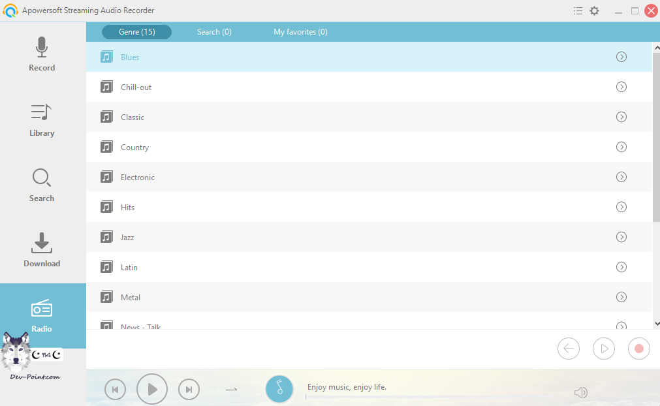Select the Chill-out genre row

click(326, 87)
